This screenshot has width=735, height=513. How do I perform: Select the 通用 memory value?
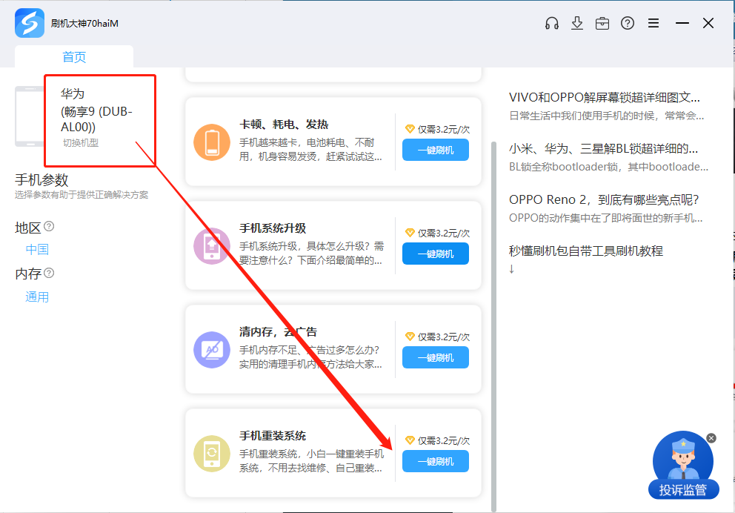[37, 297]
